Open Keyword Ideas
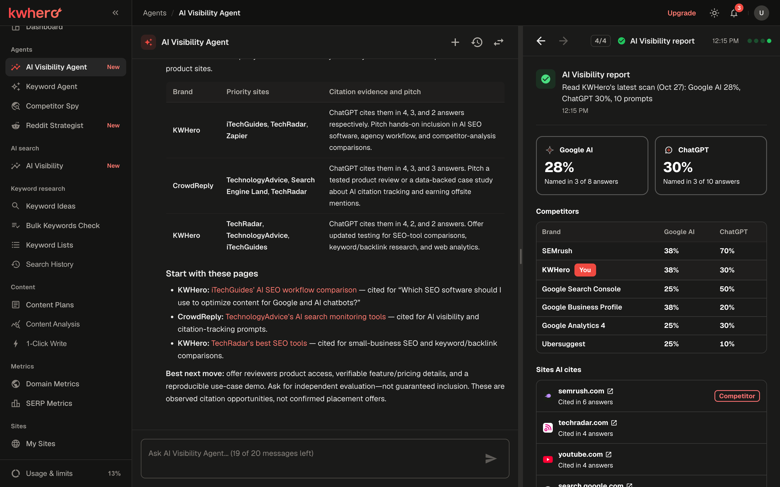The width and height of the screenshot is (780, 487). (x=66, y=206)
